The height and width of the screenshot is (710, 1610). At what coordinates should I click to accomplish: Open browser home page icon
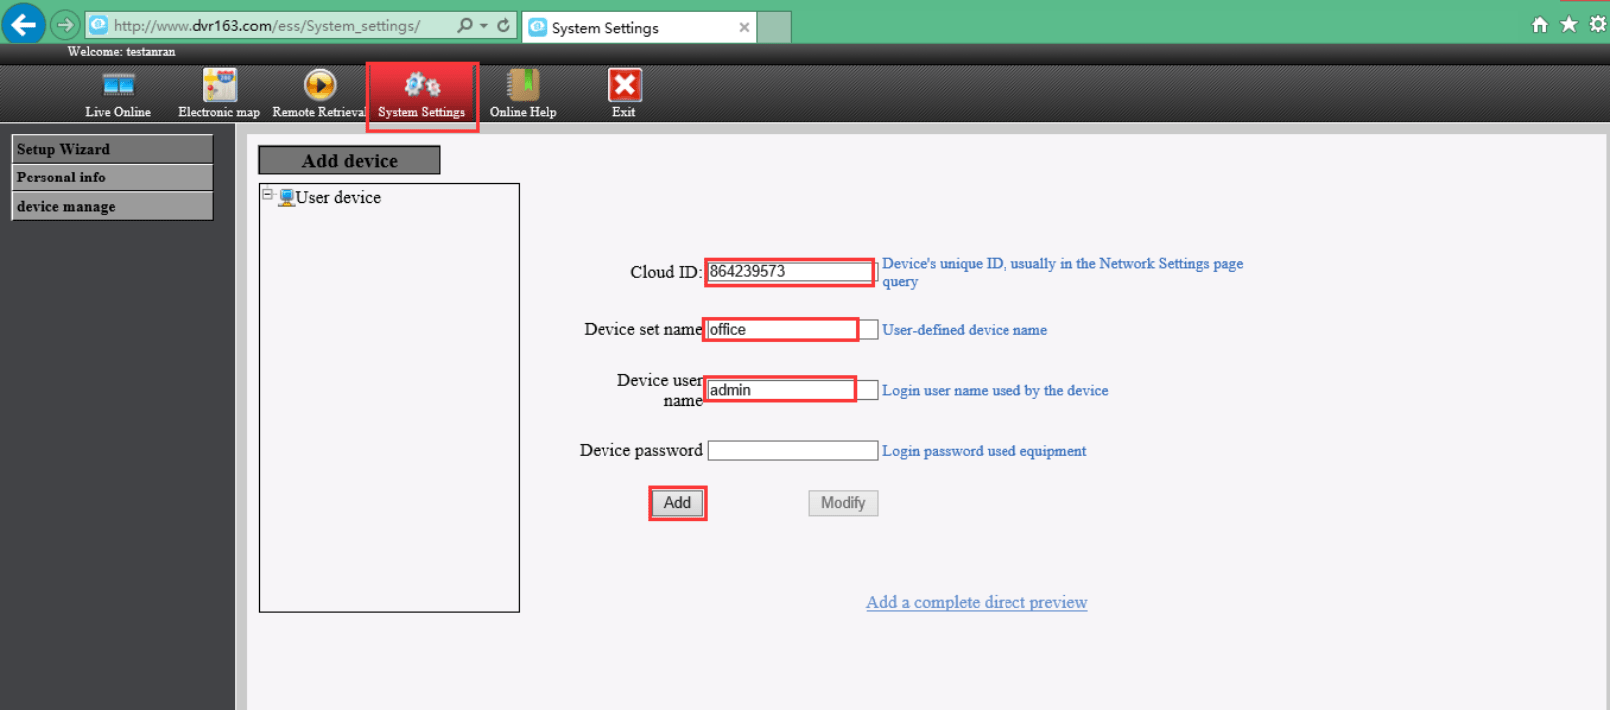point(1539,25)
